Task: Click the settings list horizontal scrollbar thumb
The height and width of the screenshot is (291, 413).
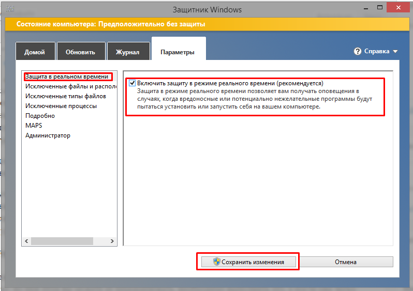Action: coord(62,241)
